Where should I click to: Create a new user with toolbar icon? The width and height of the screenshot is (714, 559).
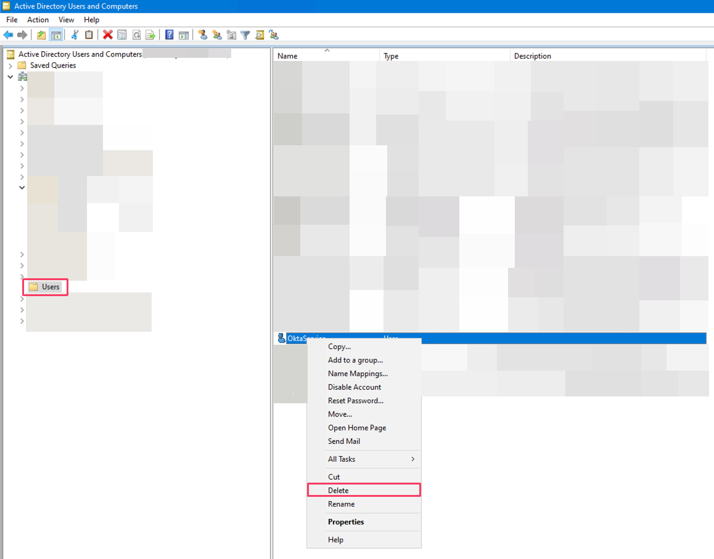coord(203,35)
